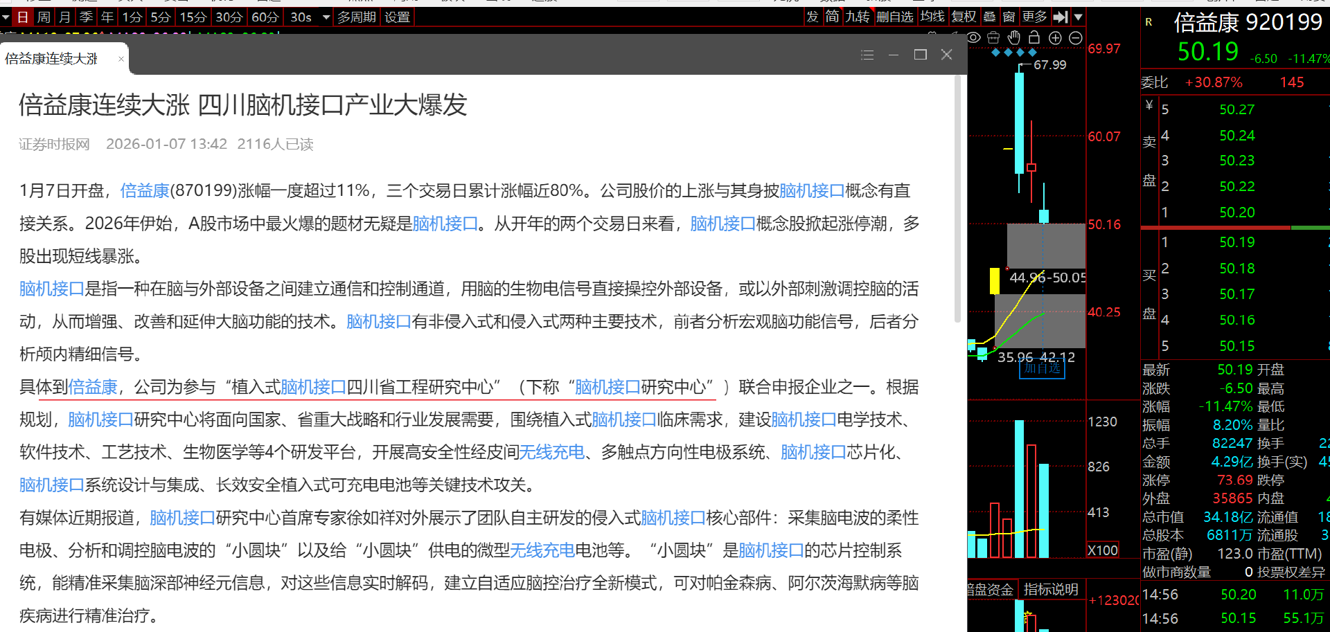Expand the dropdown arrow left of 日
The image size is (1330, 632).
(6, 17)
